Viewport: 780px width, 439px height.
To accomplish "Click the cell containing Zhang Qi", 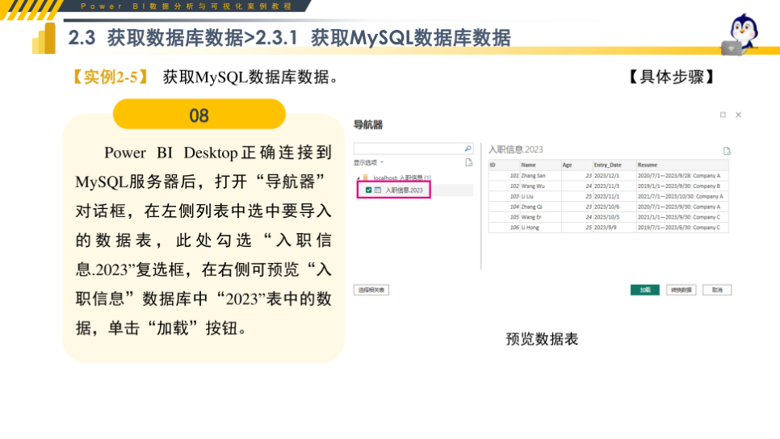I will click(541, 207).
